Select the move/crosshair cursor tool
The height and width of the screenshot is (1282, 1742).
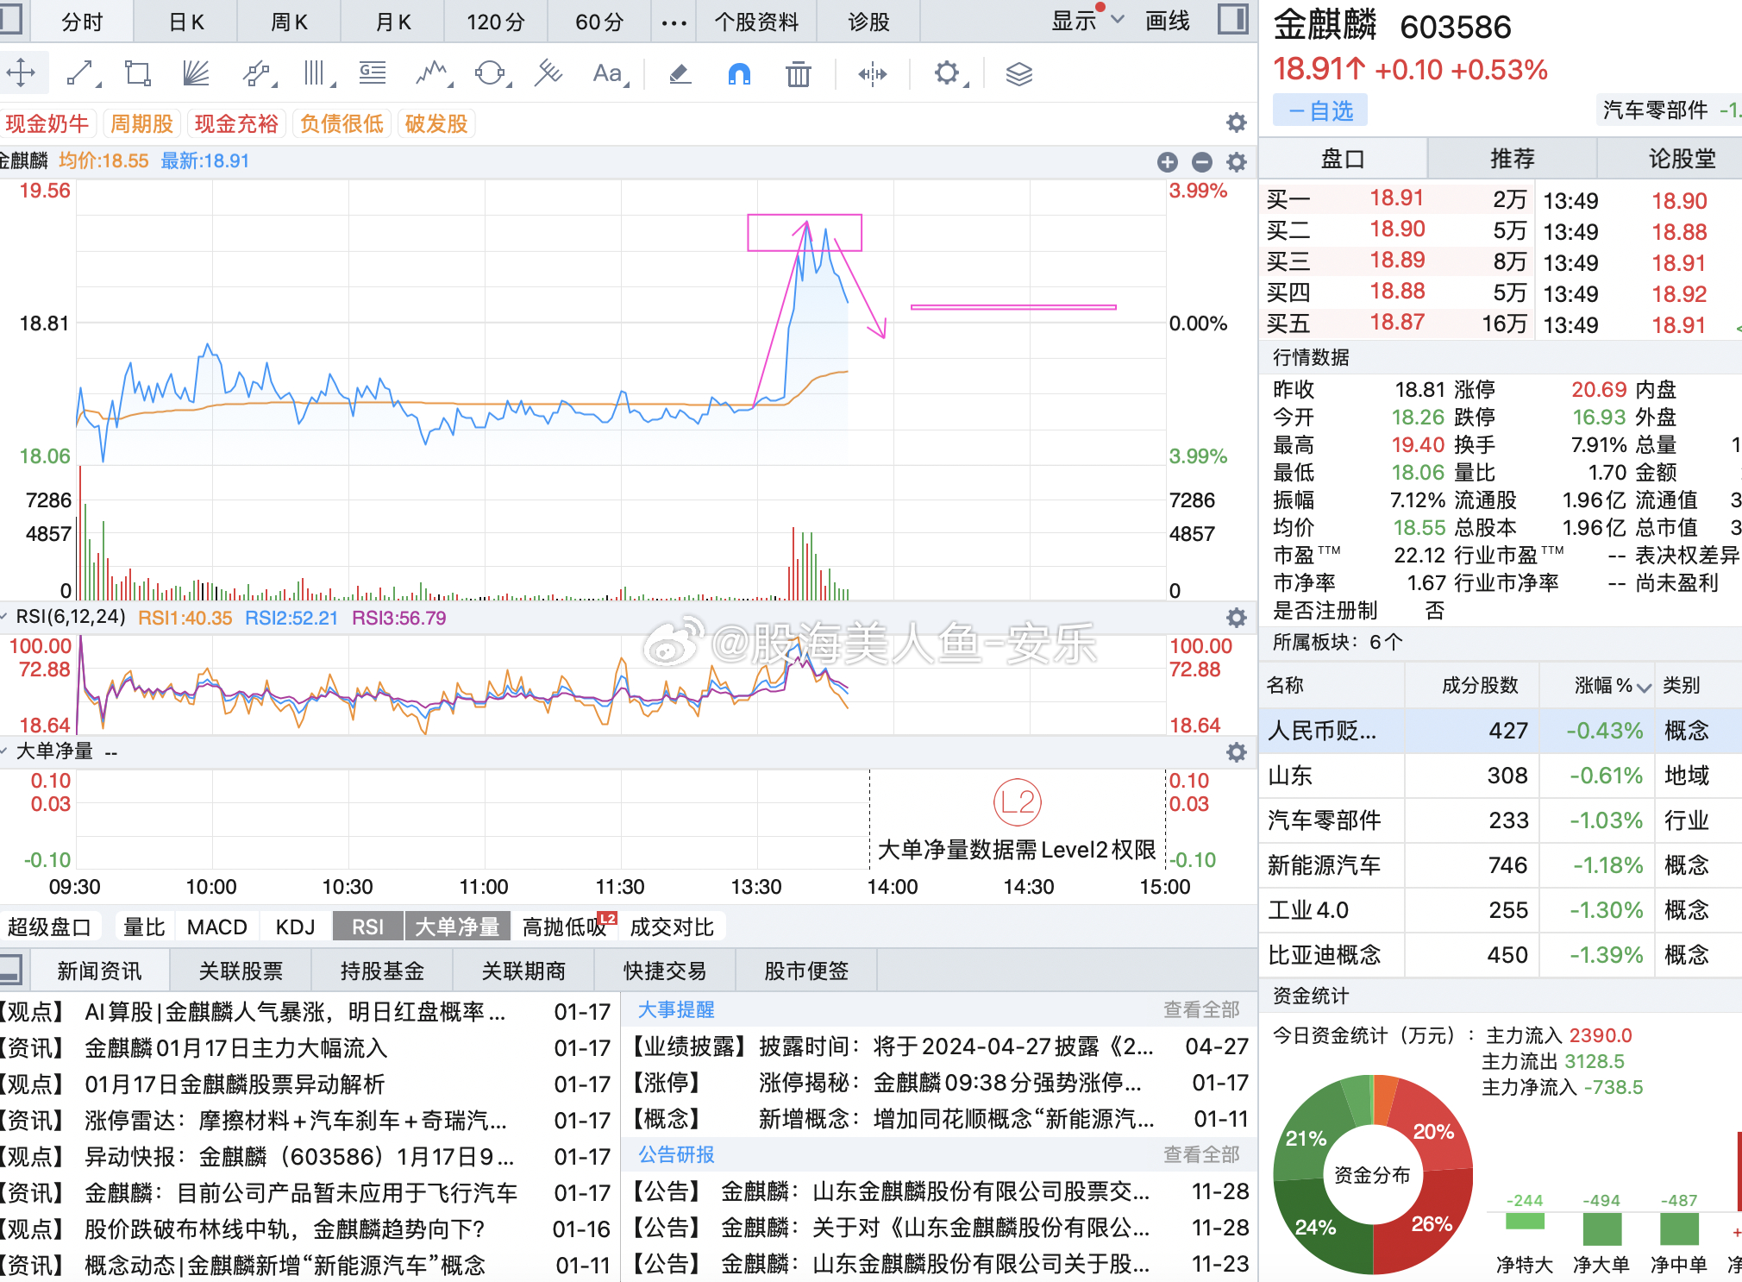click(x=21, y=73)
